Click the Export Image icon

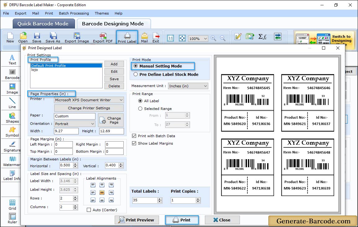tap(77, 38)
